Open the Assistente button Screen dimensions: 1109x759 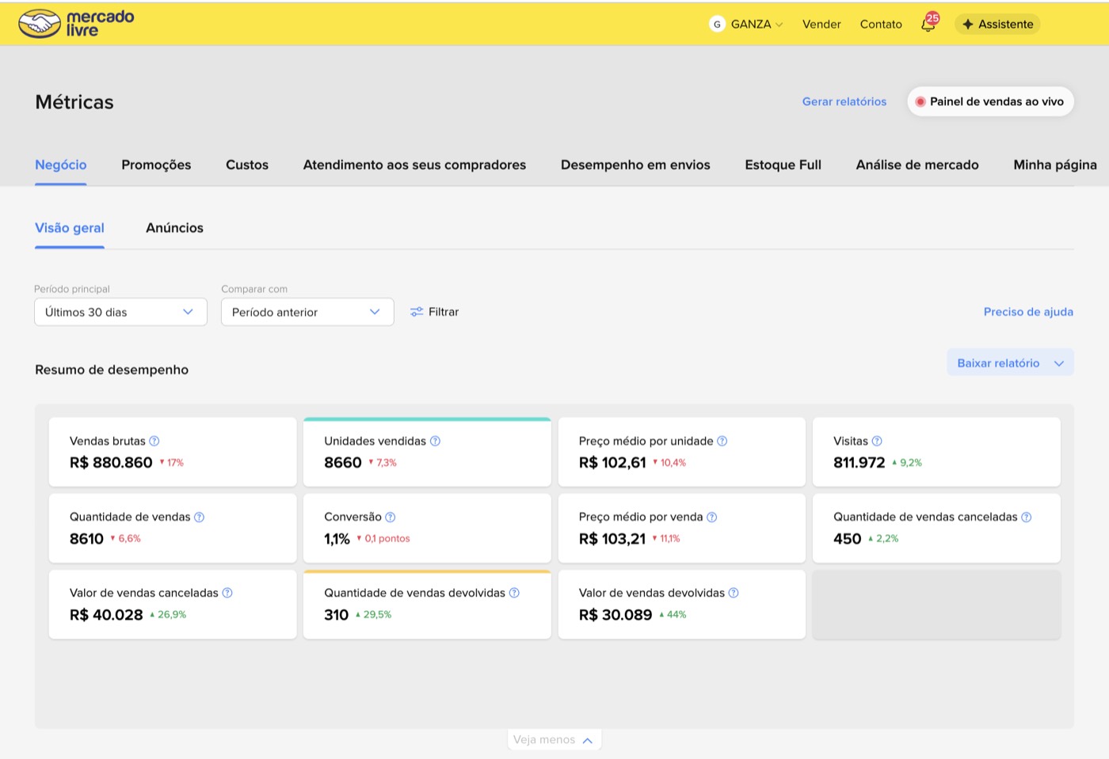click(x=997, y=24)
